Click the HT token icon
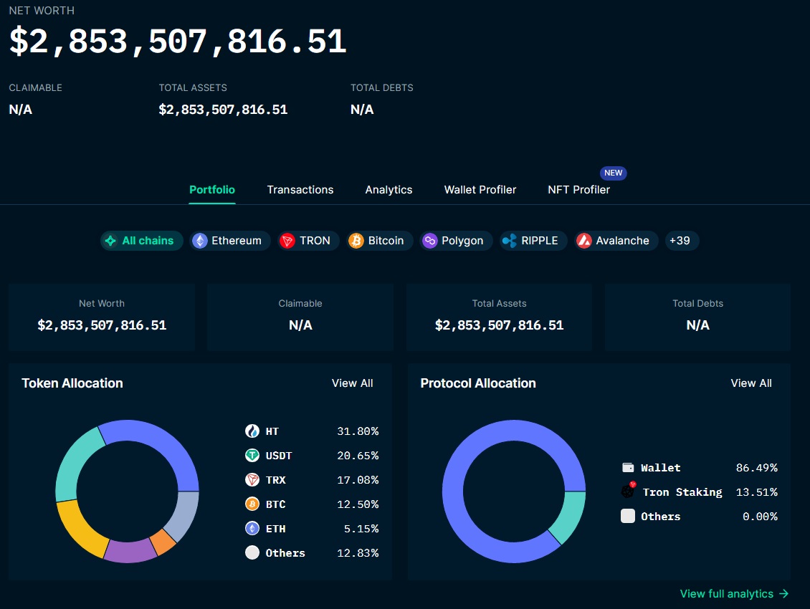The height and width of the screenshot is (609, 810). [x=252, y=431]
